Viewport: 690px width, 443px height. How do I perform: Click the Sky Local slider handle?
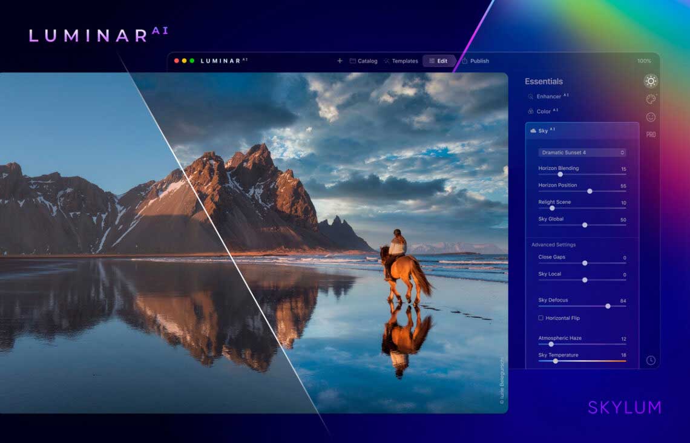pos(585,280)
